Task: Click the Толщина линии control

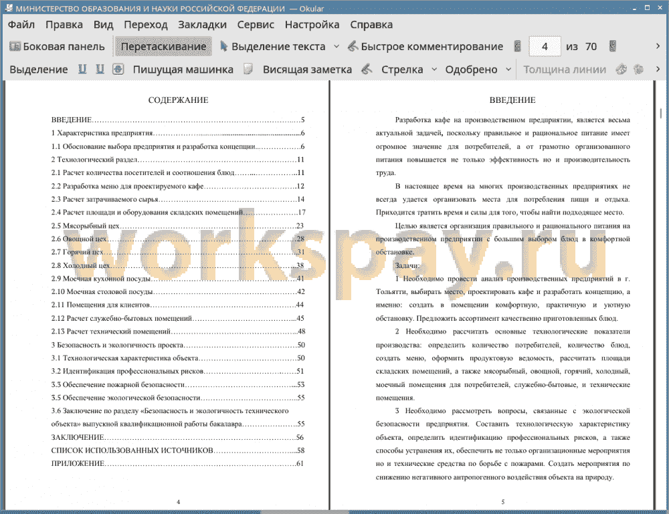Action: pyautogui.click(x=565, y=70)
